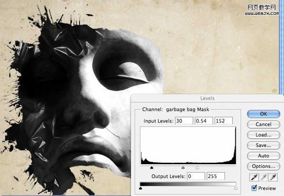Click the output levels field showing 0
This screenshot has width=284, height=196.
pos(196,176)
